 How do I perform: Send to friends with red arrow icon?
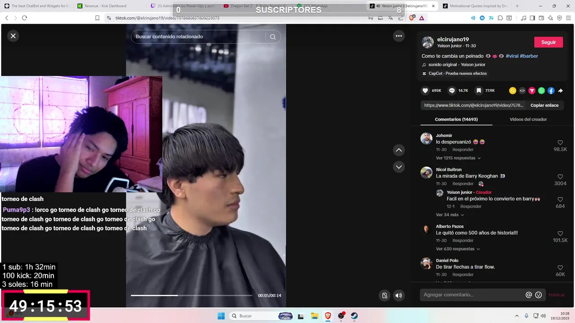point(532,91)
